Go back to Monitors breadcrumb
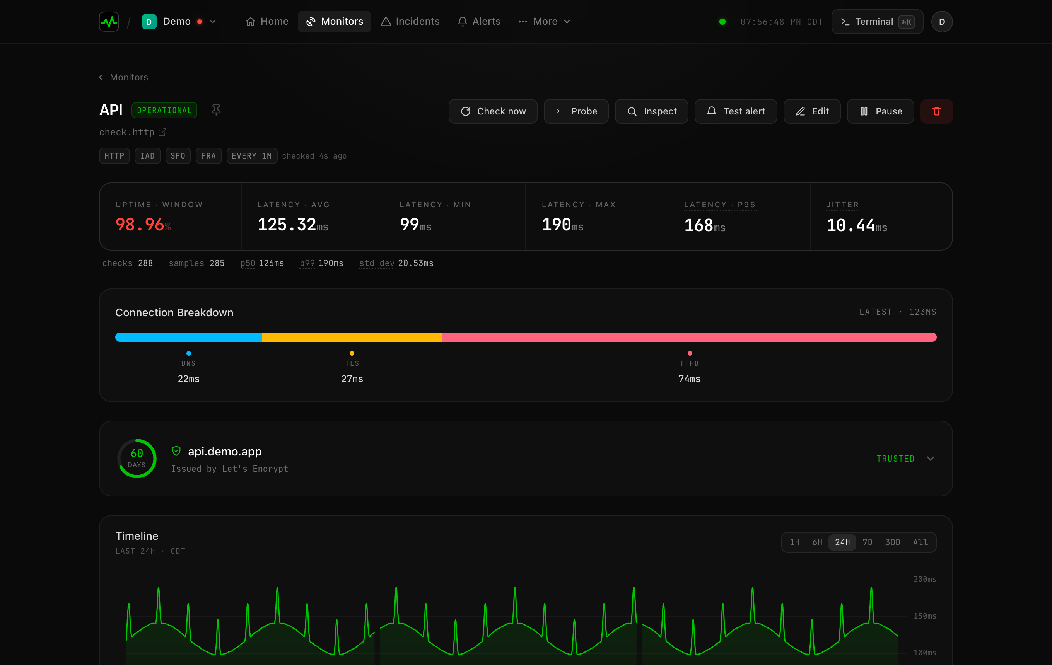The image size is (1052, 665). [x=124, y=77]
